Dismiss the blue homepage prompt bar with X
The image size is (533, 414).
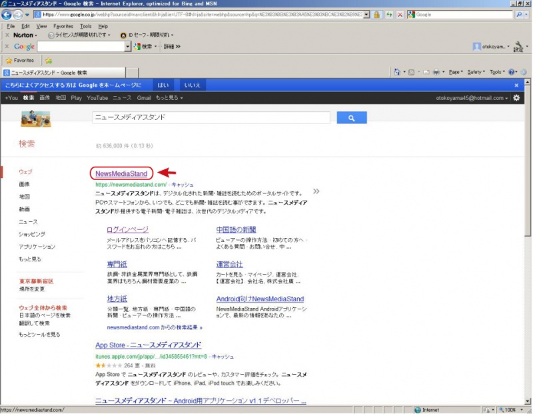tap(516, 85)
